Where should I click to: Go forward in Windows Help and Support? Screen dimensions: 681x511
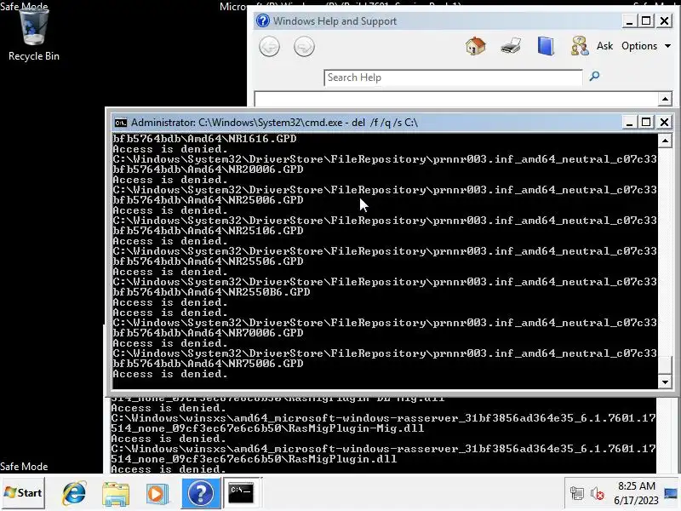(304, 47)
